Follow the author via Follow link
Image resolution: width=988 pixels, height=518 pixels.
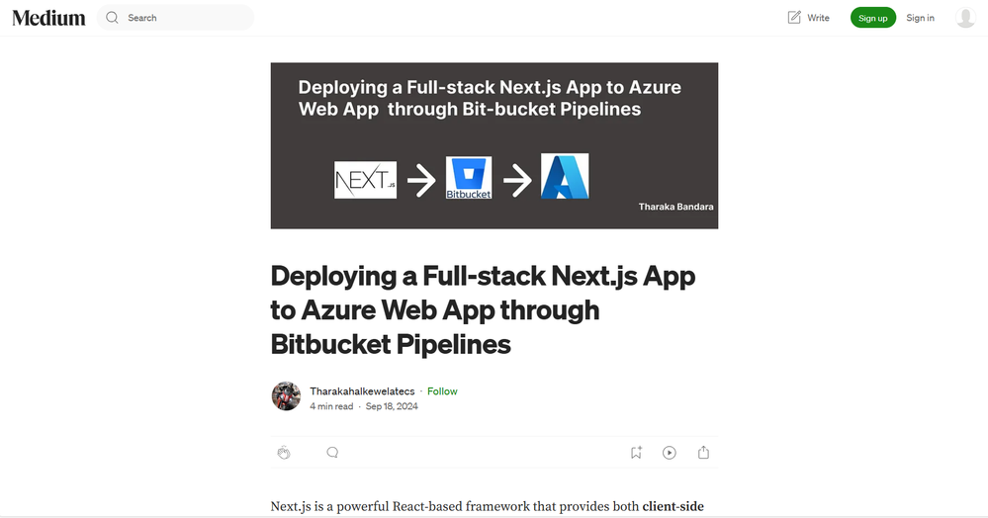coord(442,391)
